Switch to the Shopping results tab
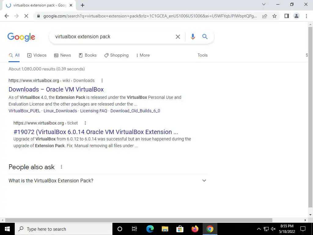The height and width of the screenshot is (235, 313). [116, 55]
